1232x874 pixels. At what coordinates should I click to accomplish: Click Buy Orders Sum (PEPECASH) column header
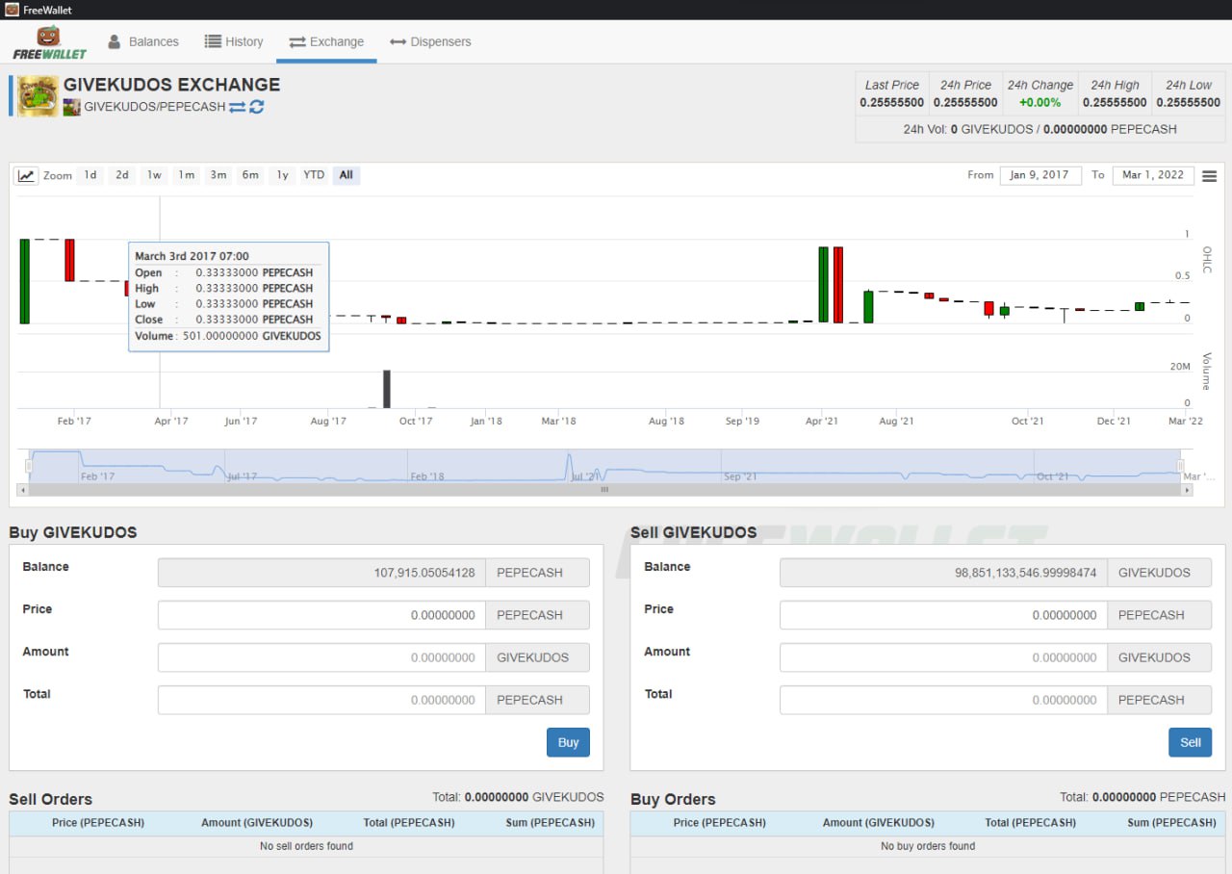[x=1172, y=823]
